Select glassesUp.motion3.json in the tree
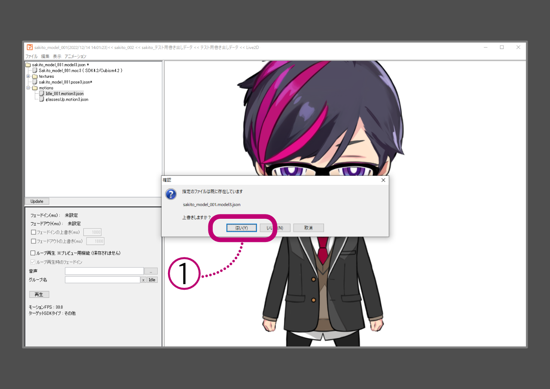 [67, 99]
